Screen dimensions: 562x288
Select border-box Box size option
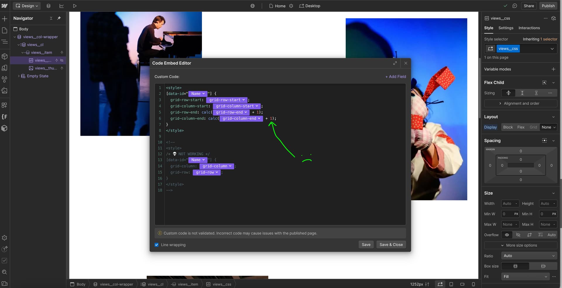tap(515, 266)
